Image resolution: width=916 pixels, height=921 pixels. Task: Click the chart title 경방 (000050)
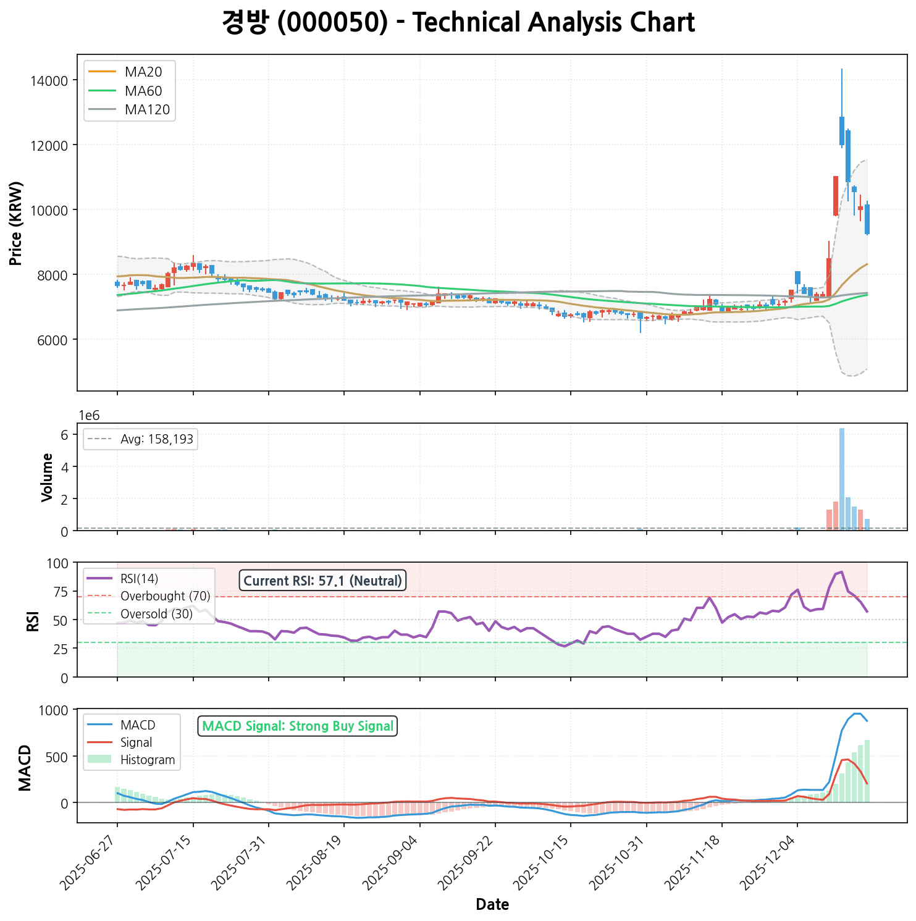[458, 23]
